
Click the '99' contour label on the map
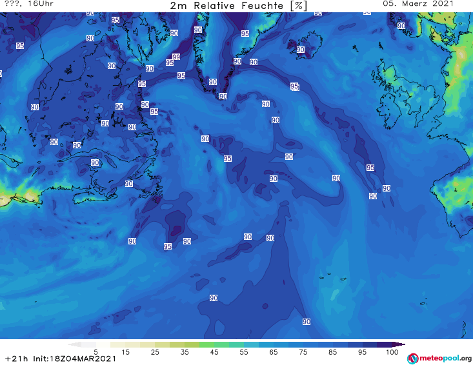click(x=176, y=57)
